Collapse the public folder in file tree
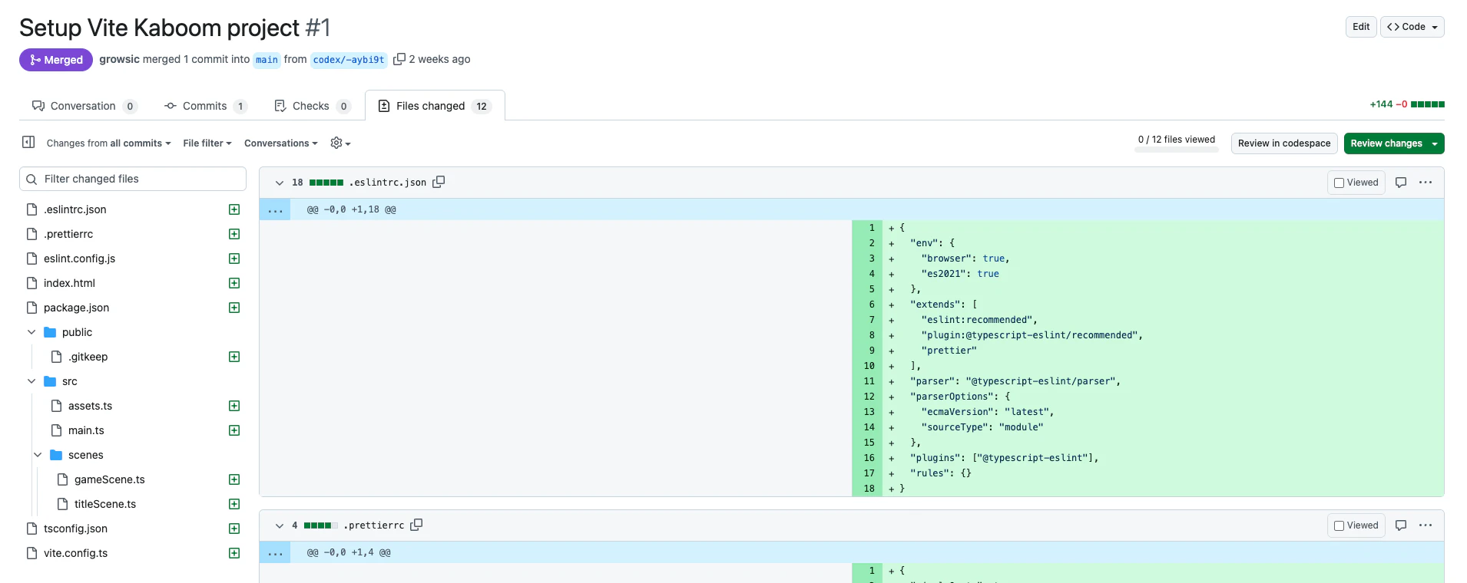The width and height of the screenshot is (1467, 583). (31, 332)
